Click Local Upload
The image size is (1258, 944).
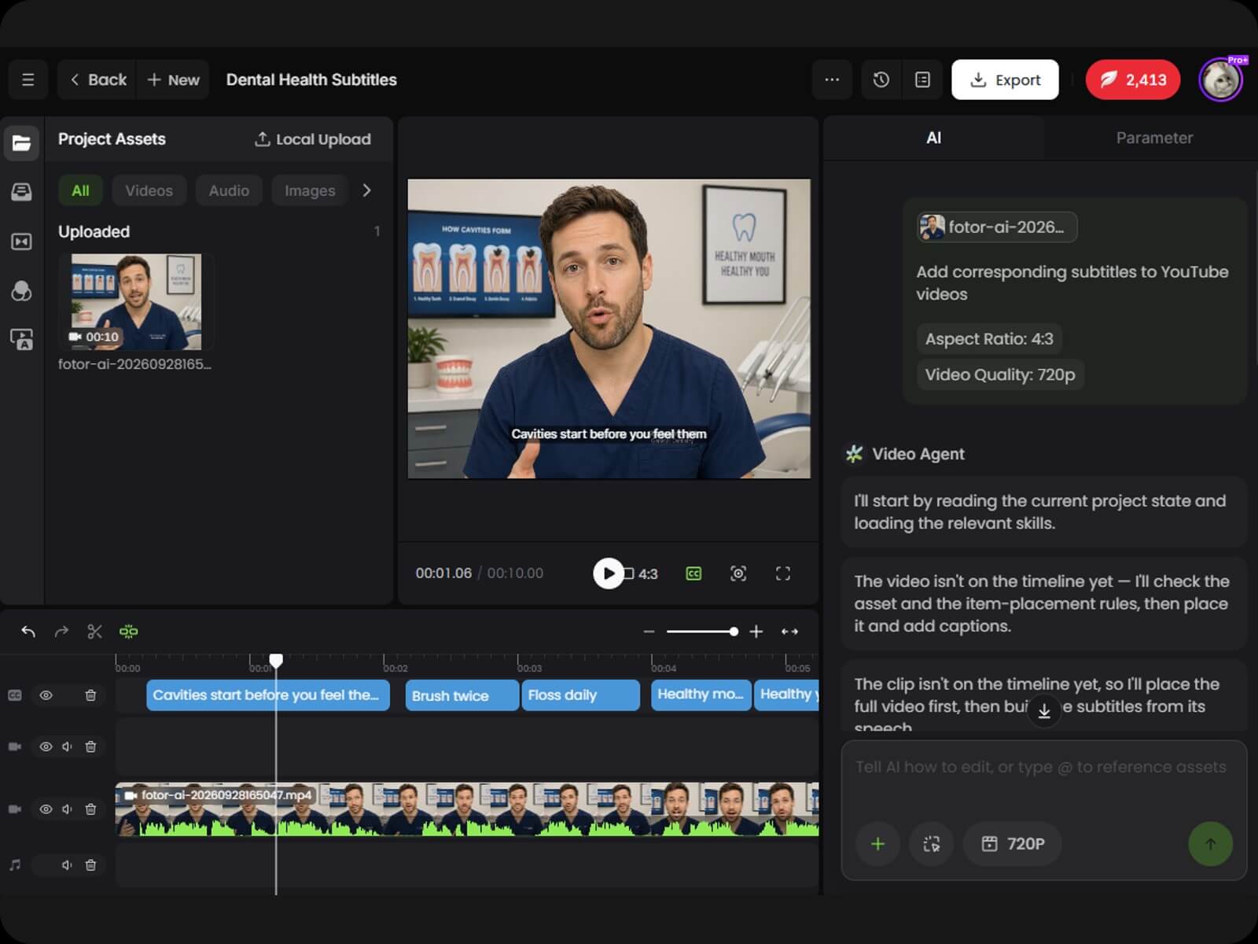[313, 139]
